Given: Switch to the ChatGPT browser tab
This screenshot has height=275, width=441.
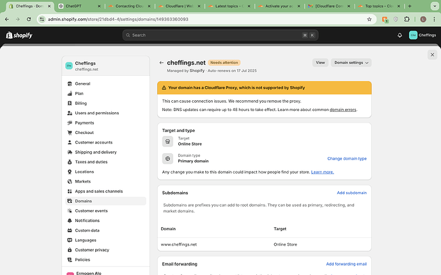Looking at the screenshot, I should point(77,6).
